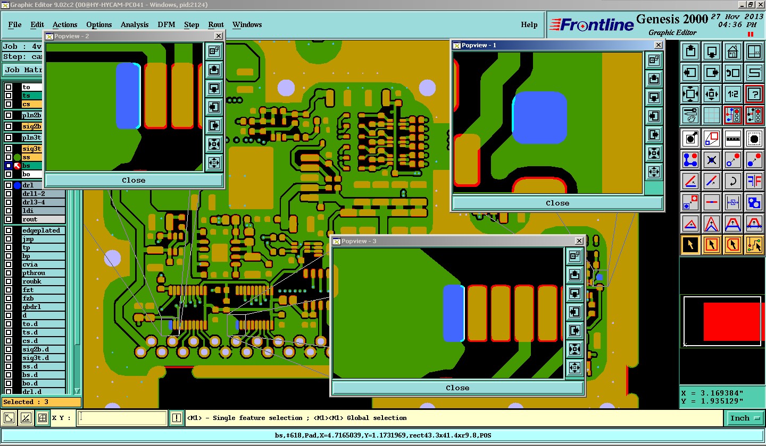Open the Help menu

529,24
